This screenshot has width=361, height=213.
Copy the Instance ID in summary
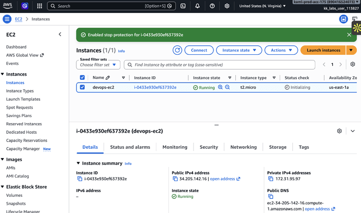coord(80,179)
